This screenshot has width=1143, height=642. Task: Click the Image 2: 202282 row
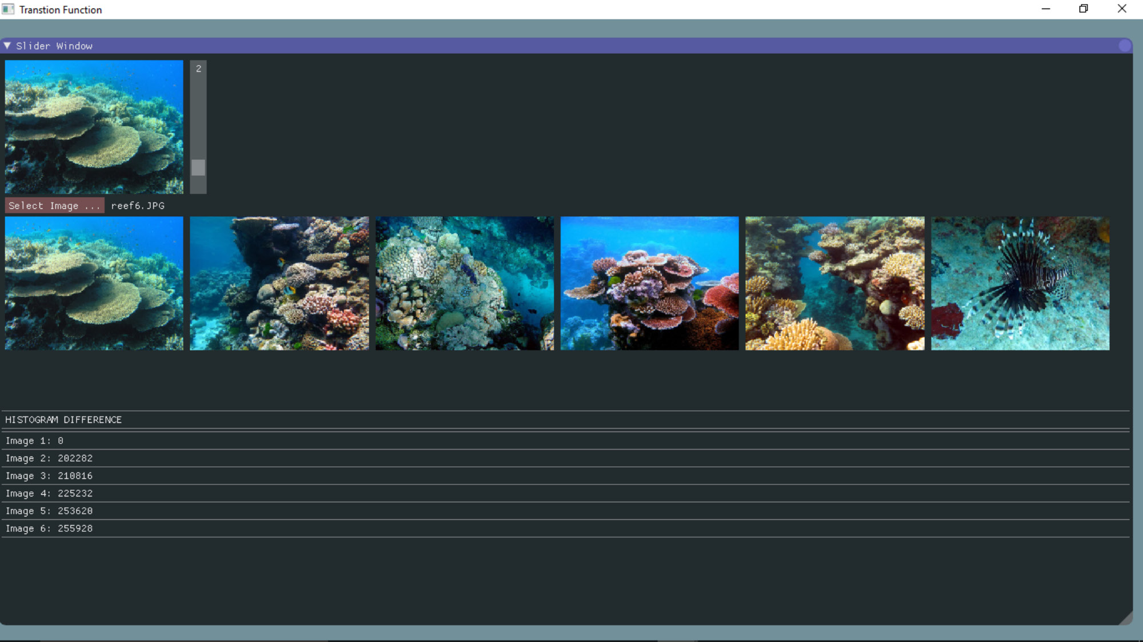coord(49,458)
